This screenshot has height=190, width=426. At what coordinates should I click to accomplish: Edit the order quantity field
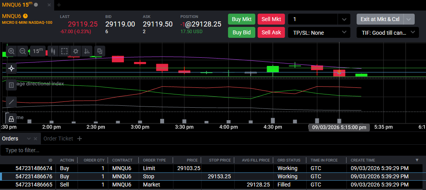[x=313, y=20]
